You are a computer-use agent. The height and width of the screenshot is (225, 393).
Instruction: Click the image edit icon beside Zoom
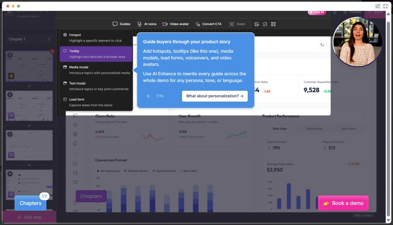point(257,24)
